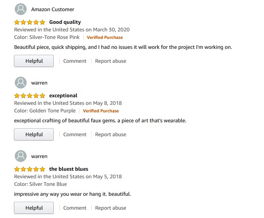
Task: Report abuse on 'the bluest blues' review
Action: 110,208
